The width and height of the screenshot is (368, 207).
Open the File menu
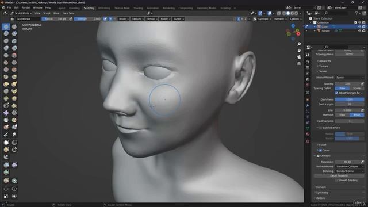click(x=9, y=7)
